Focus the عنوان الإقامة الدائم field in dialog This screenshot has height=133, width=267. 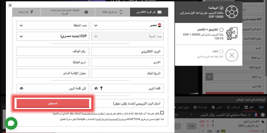pos(53,73)
